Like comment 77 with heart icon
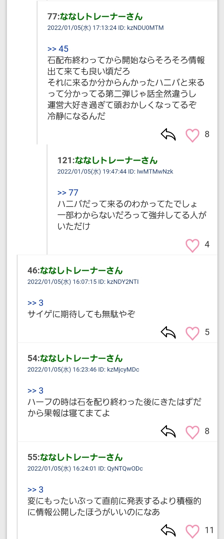Screen dimensions: 224x539 pyautogui.click(x=192, y=135)
